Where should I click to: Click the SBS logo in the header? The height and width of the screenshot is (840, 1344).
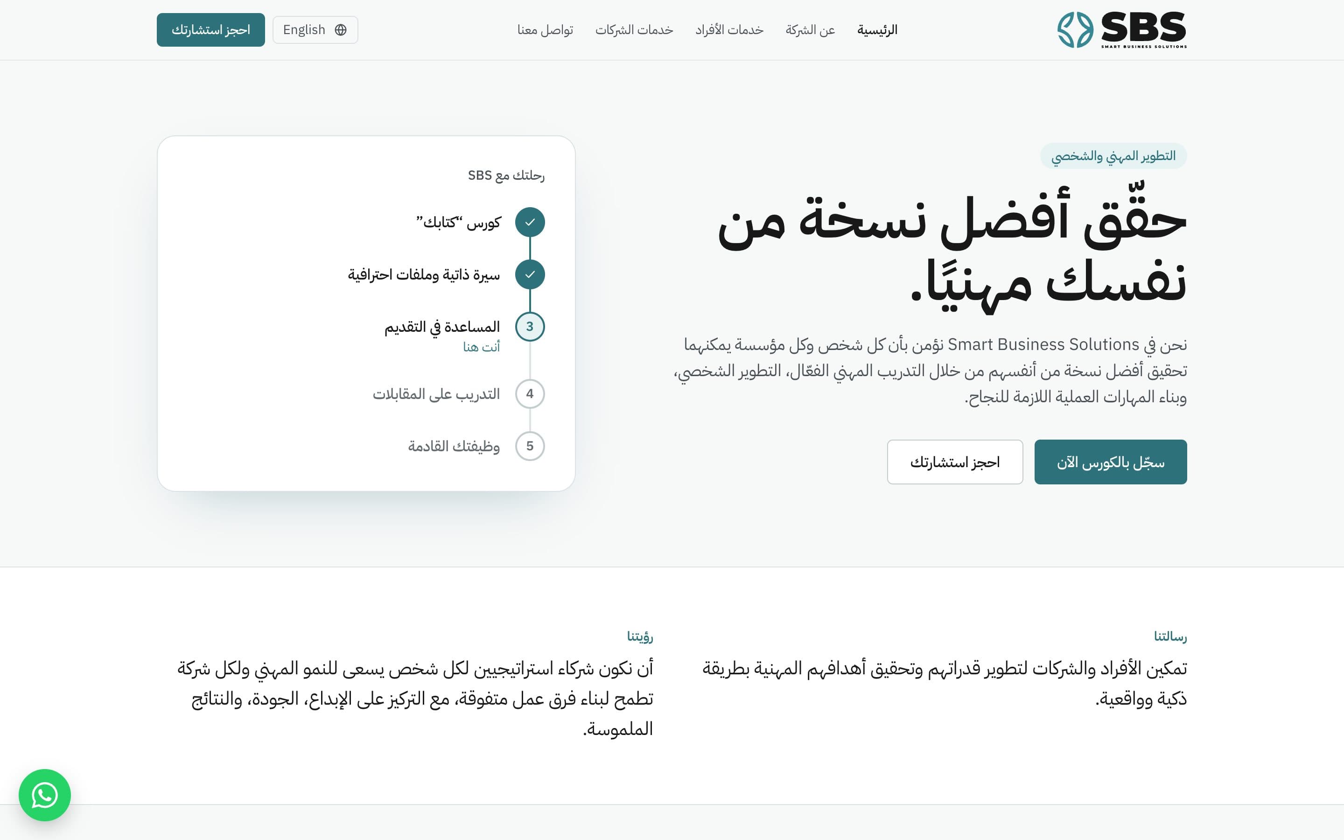1122,30
